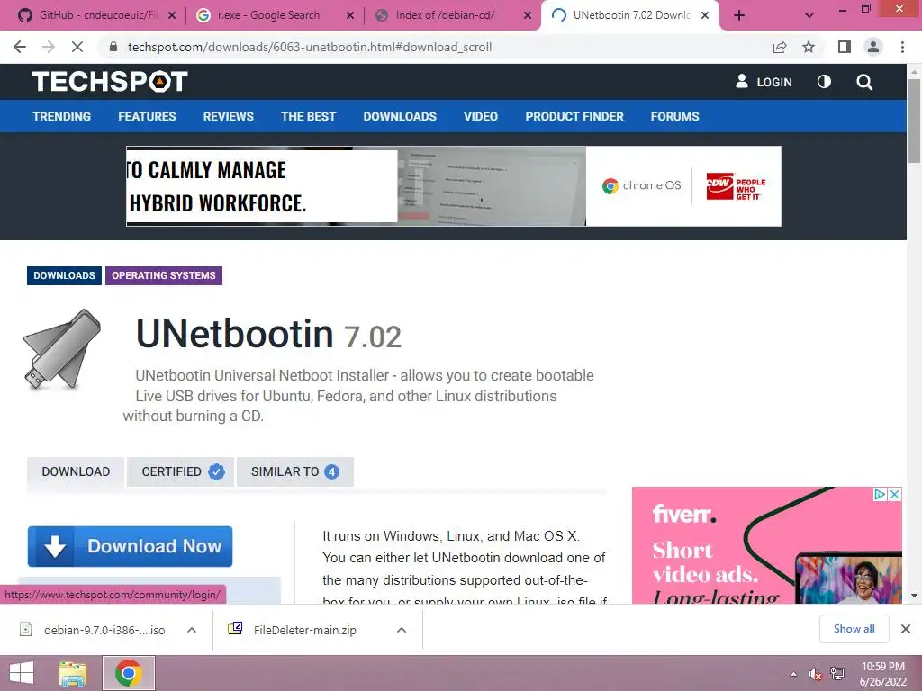Open the TRENDING menu
The image size is (922, 691).
tap(62, 116)
